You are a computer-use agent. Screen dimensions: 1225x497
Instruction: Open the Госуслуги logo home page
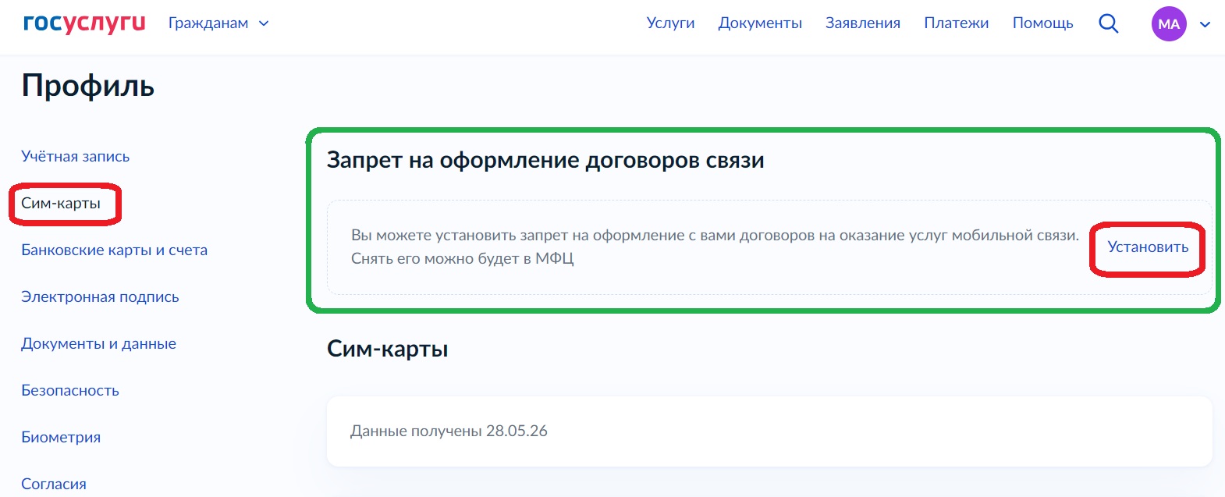point(84,23)
